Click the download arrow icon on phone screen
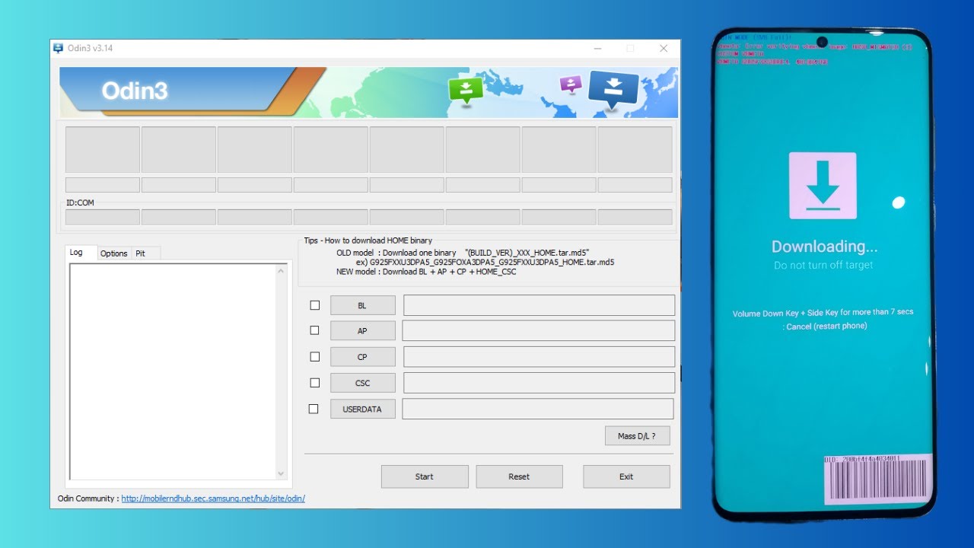This screenshot has height=548, width=974. tap(823, 186)
